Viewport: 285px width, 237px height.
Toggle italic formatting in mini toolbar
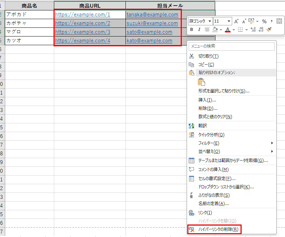pos(199,30)
